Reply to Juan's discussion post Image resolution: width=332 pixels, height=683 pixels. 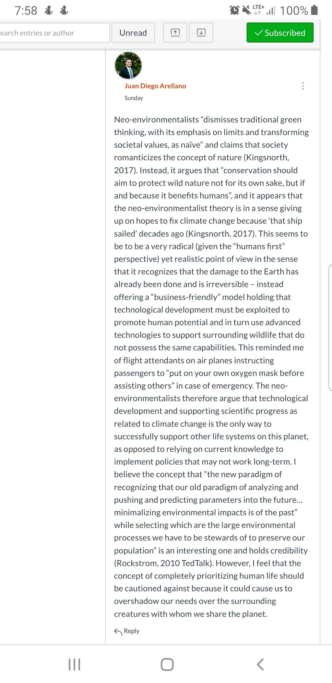(127, 631)
